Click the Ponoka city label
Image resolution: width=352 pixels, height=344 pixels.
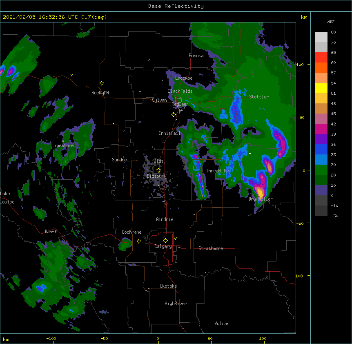click(196, 56)
